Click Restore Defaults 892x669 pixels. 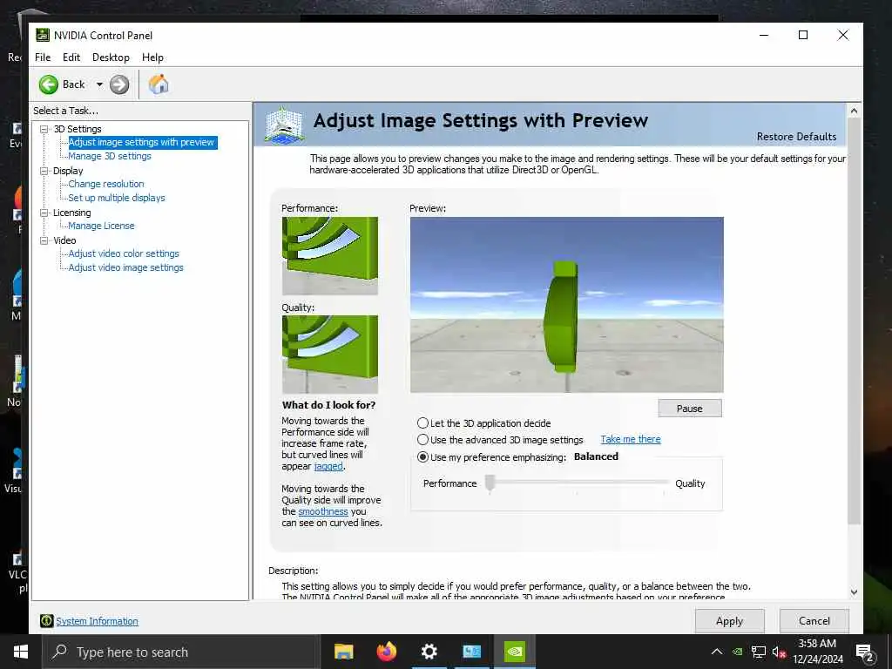pos(796,137)
